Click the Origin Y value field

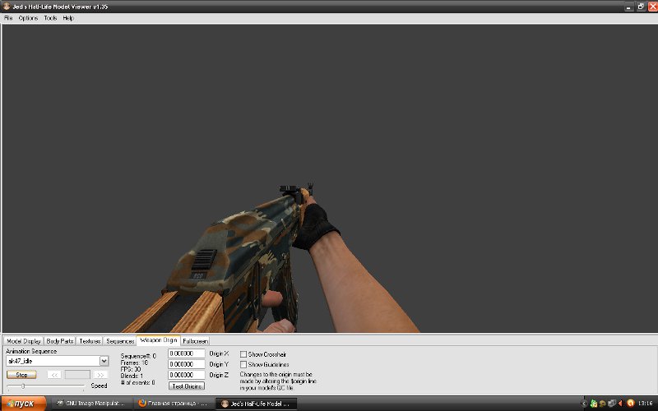point(187,364)
